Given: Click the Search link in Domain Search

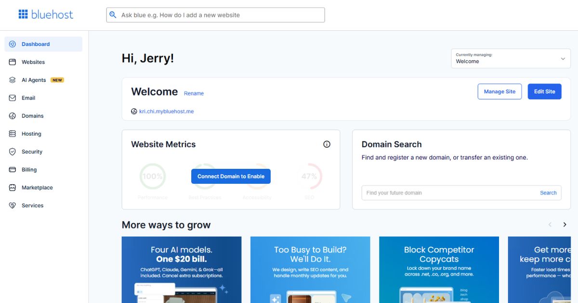Looking at the screenshot, I should pyautogui.click(x=548, y=193).
